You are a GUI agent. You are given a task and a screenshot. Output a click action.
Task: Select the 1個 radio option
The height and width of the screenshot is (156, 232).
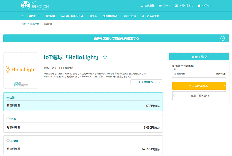pyautogui.click(x=8, y=97)
